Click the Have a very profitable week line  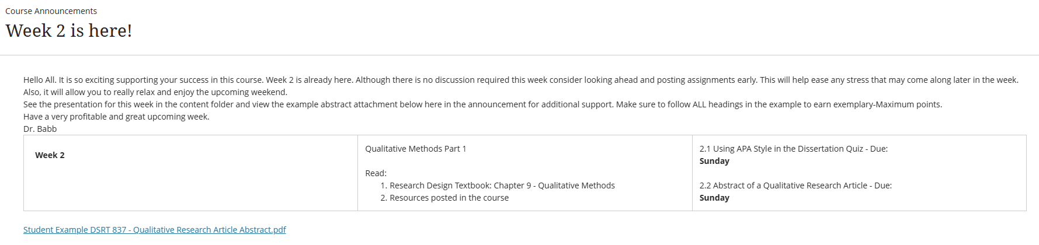coord(116,117)
